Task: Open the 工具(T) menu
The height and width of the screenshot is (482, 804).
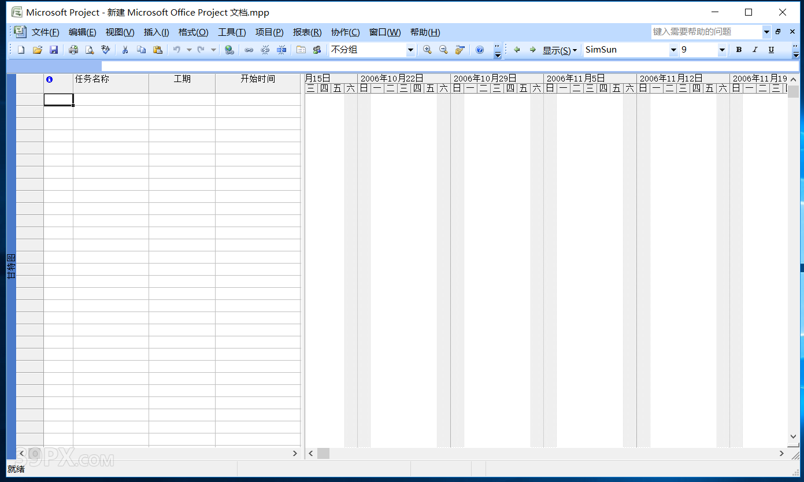Action: tap(232, 32)
